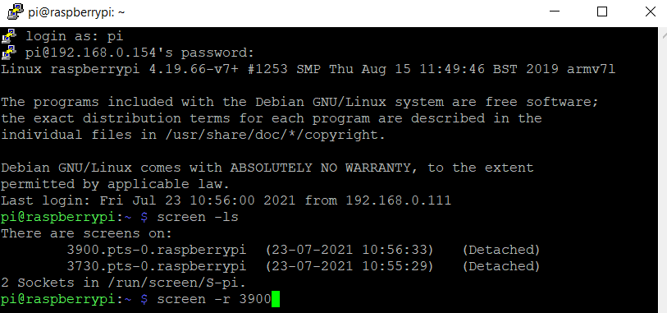Click the "screen -ls" command text
The width and height of the screenshot is (667, 313).
coord(198,217)
